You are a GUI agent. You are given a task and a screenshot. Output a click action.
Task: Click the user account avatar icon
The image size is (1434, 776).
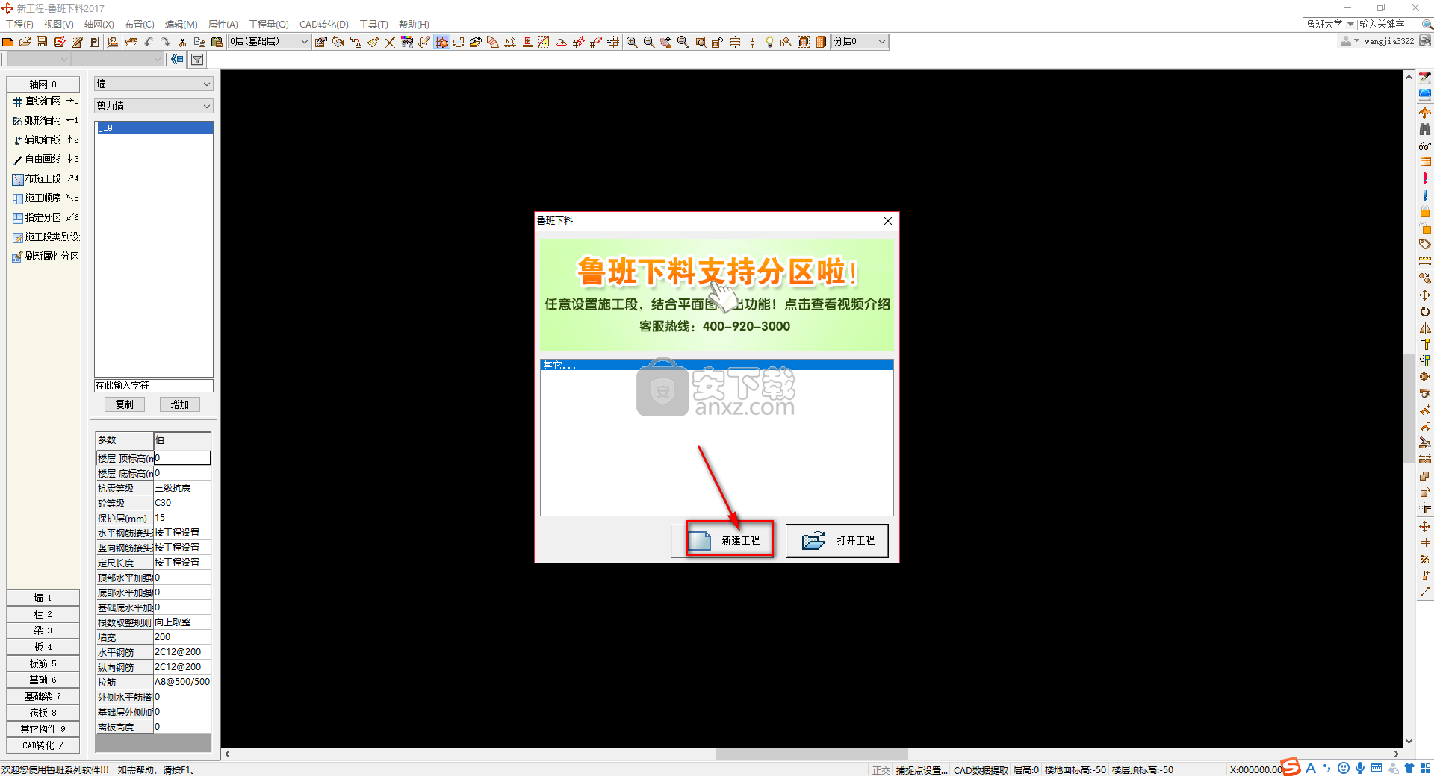[1345, 41]
